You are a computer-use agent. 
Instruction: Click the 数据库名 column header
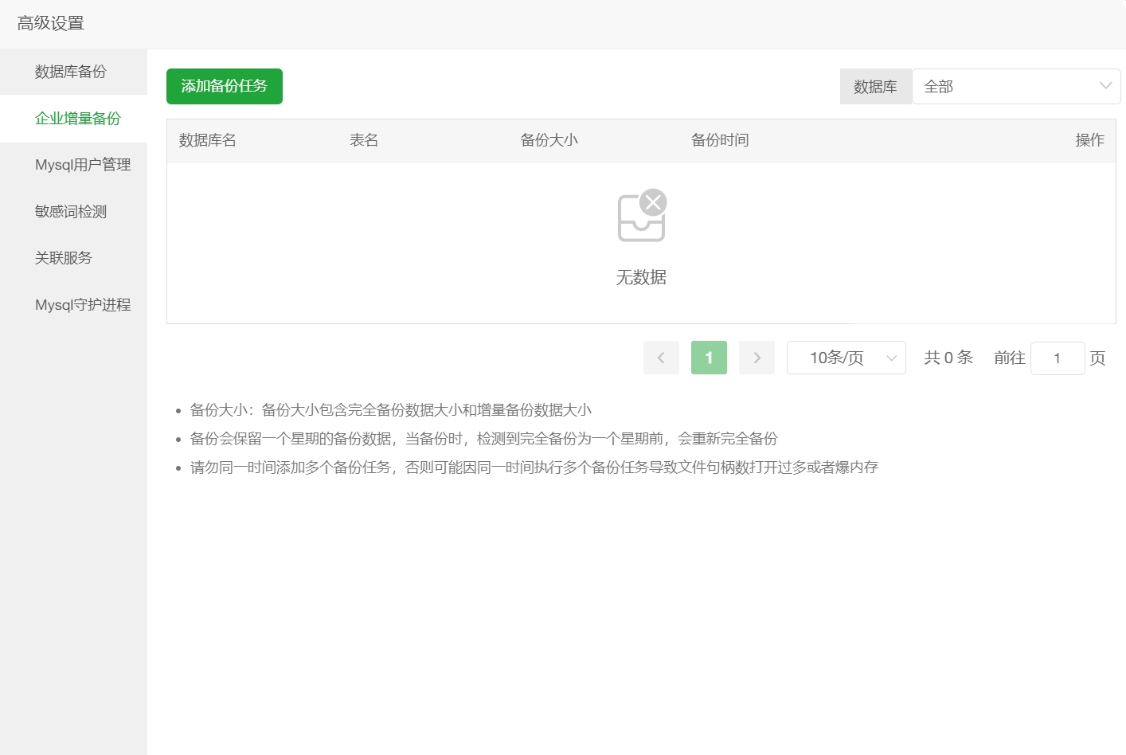207,139
